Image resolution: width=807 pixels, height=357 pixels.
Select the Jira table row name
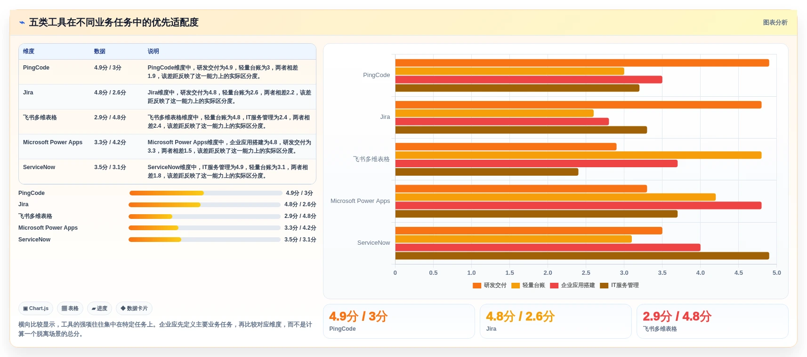coord(28,93)
